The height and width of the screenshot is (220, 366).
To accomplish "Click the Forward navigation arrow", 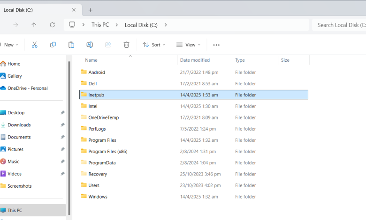I will pyautogui.click(x=15, y=25).
